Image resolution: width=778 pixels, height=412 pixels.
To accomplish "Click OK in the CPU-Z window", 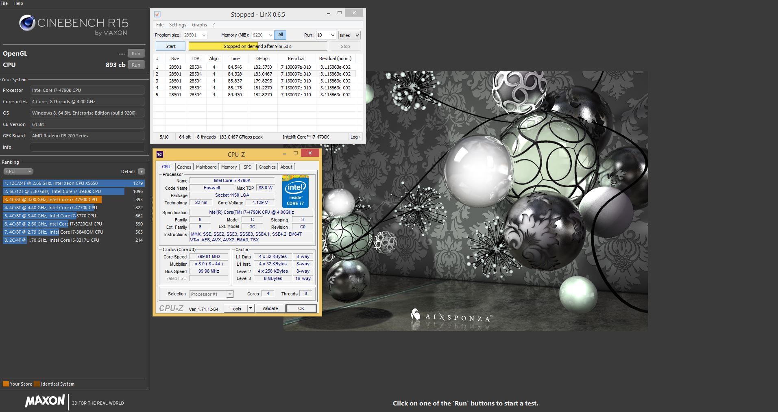I will [301, 308].
